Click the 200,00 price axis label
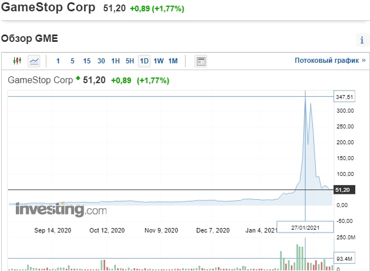The height and width of the screenshot is (271, 370). (x=345, y=143)
